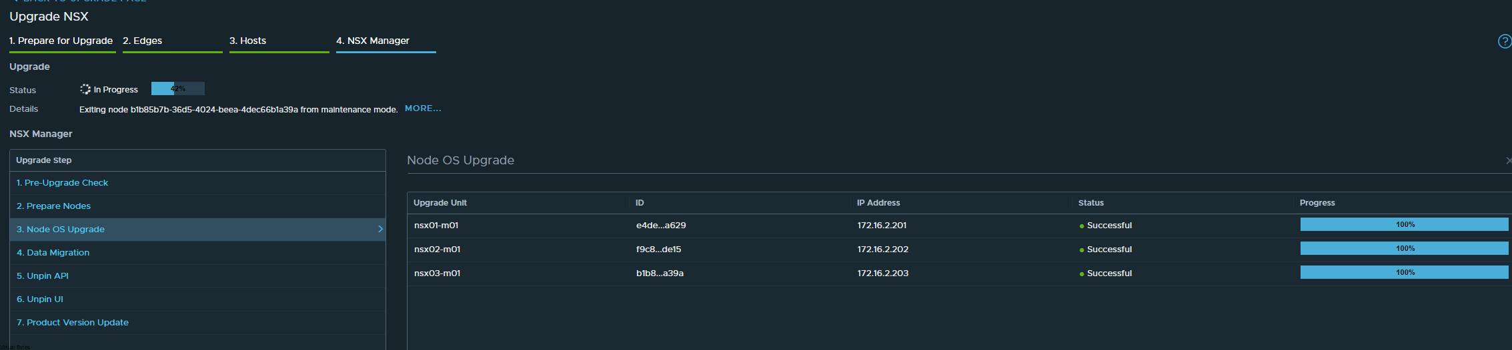Image resolution: width=1512 pixels, height=350 pixels.
Task: Select the nsx02-m01 upgrade unit cell
Action: [438, 250]
